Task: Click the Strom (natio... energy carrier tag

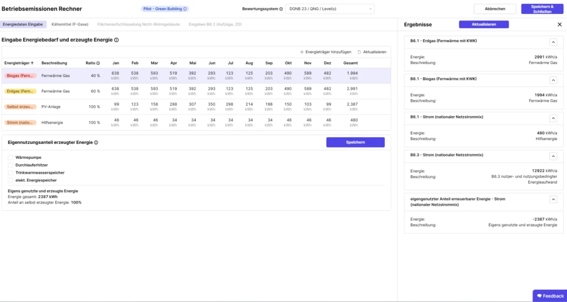Action: click(20, 122)
